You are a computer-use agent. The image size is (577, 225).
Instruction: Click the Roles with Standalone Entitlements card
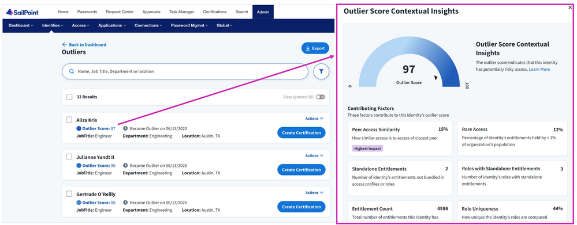(x=512, y=178)
